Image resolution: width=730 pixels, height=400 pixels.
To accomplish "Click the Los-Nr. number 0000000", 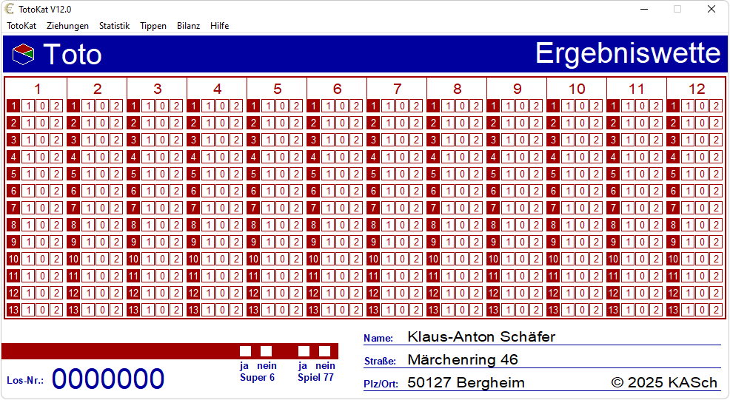I will (x=108, y=379).
